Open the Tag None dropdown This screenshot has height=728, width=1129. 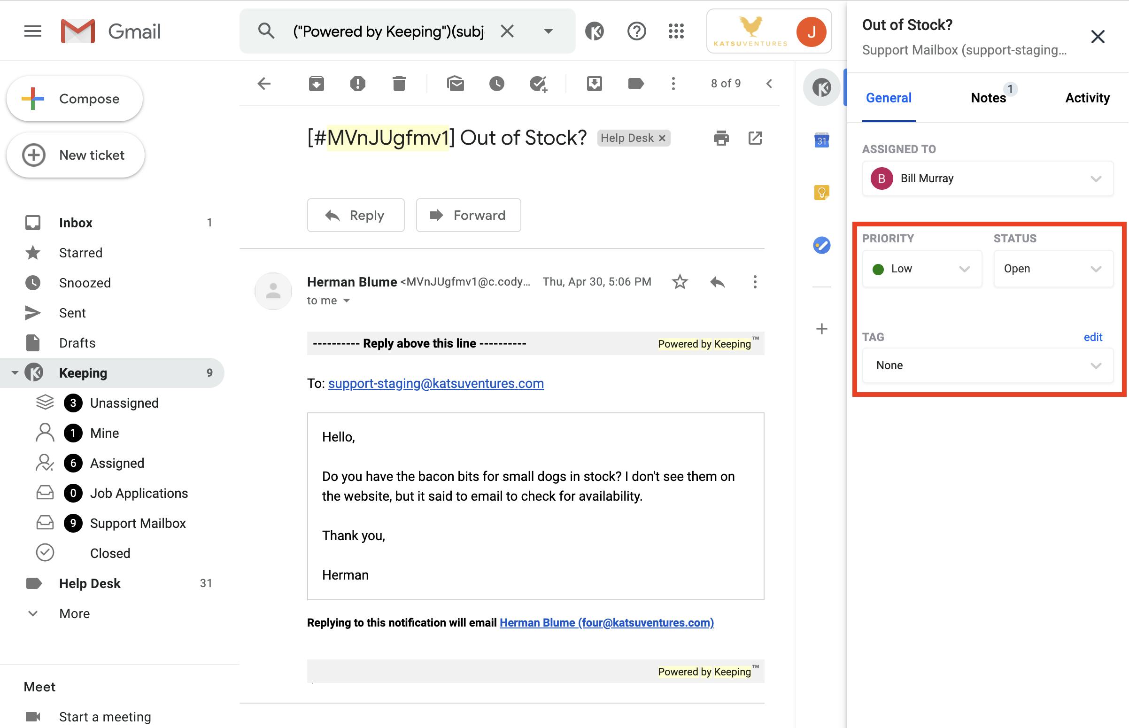[x=988, y=365]
